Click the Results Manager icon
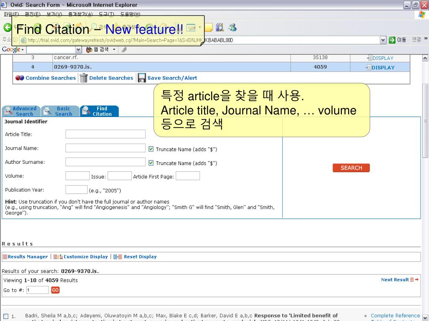The image size is (429, 321). [5, 257]
